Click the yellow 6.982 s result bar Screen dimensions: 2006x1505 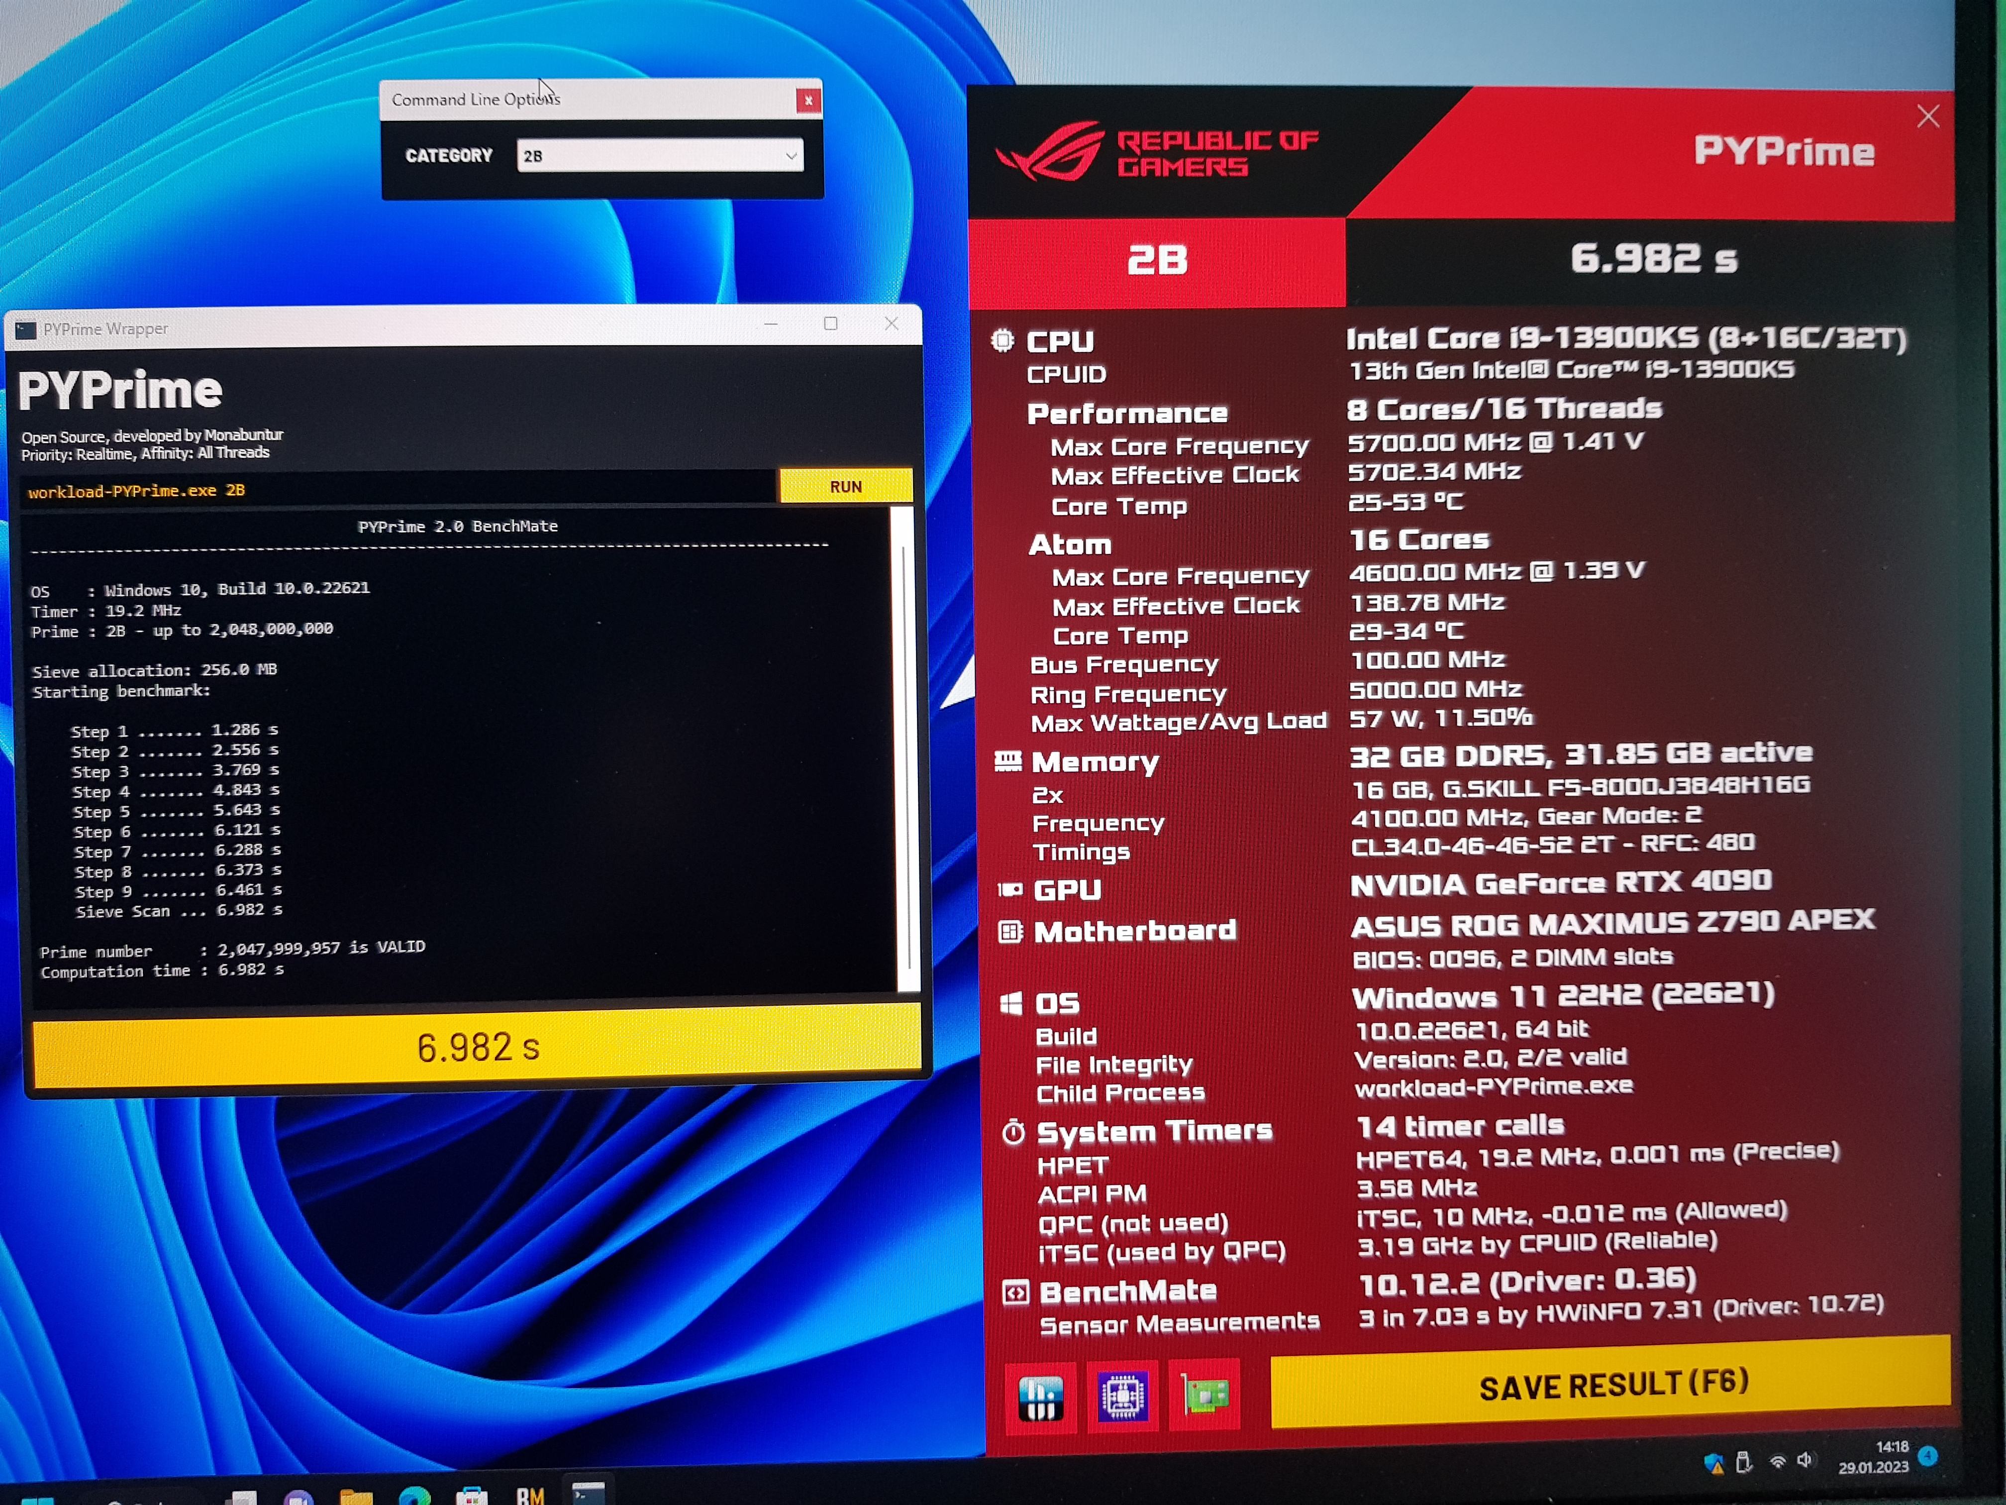(477, 1048)
